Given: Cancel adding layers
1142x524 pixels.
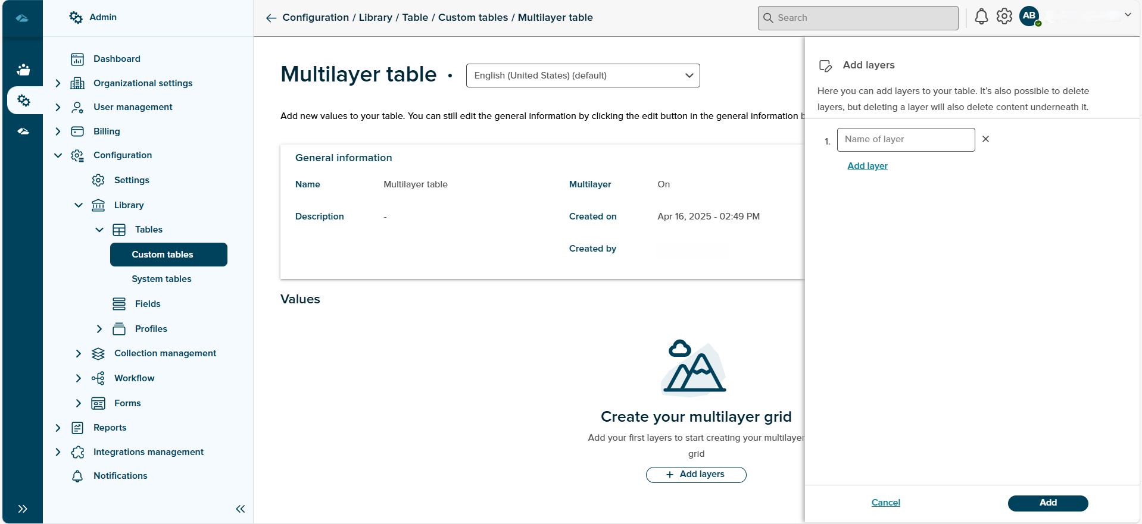Looking at the screenshot, I should pos(885,503).
